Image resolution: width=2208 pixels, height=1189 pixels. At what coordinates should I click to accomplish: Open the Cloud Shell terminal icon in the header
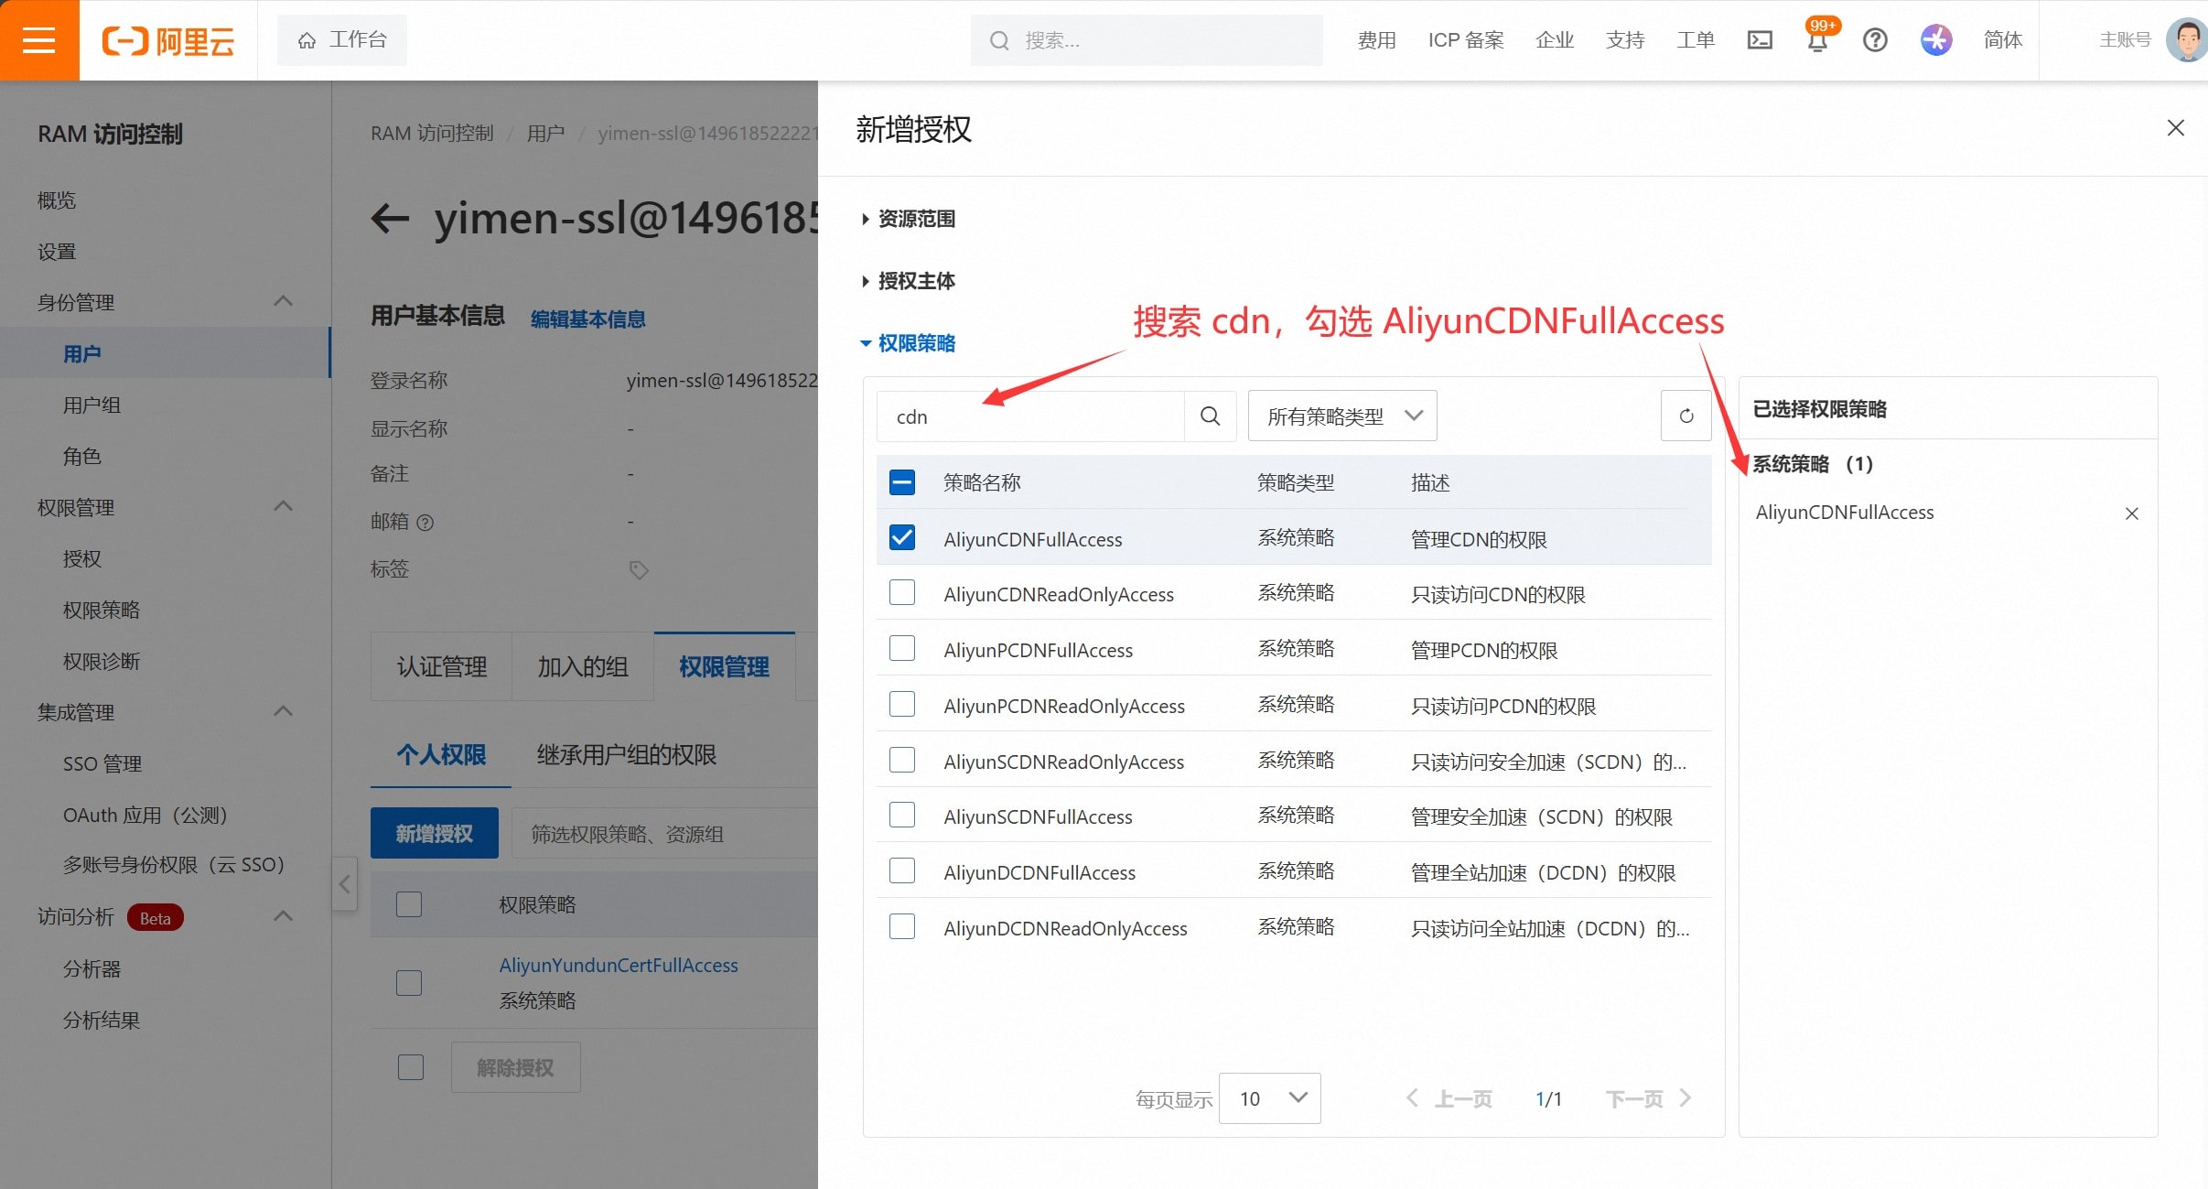click(1760, 40)
